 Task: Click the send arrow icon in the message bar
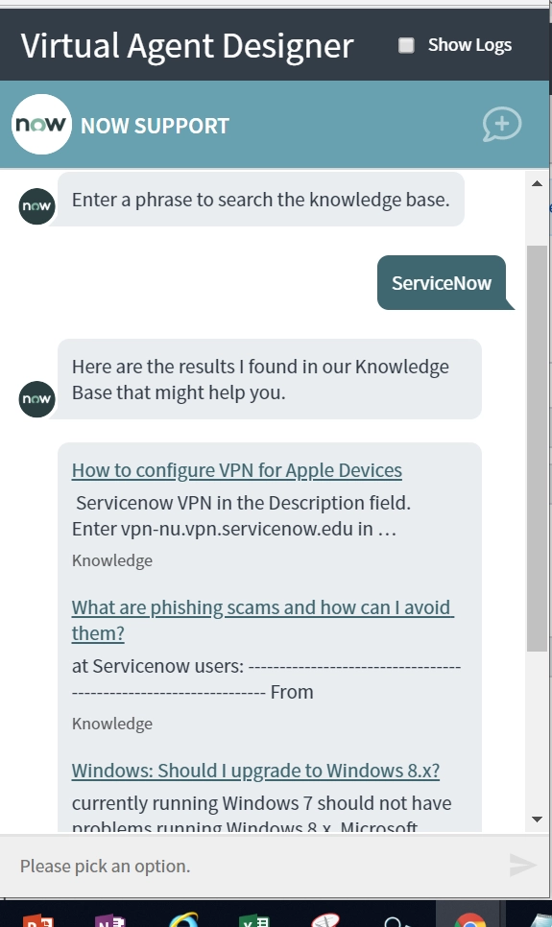[x=522, y=866]
